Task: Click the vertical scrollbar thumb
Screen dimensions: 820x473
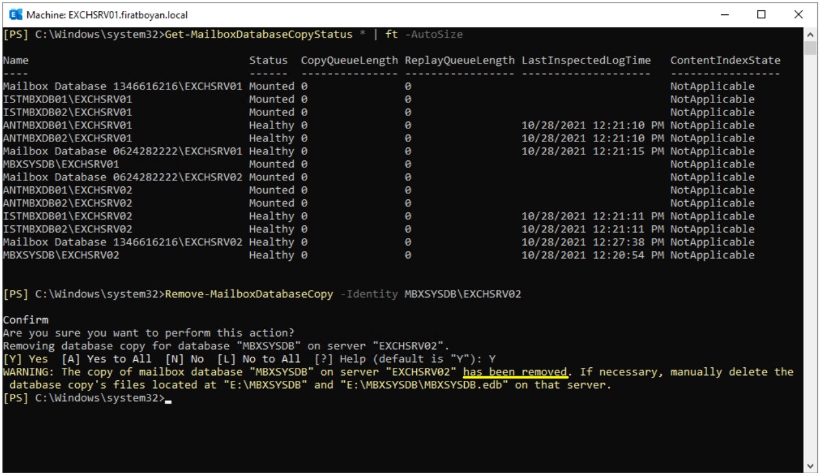Action: tap(812, 49)
